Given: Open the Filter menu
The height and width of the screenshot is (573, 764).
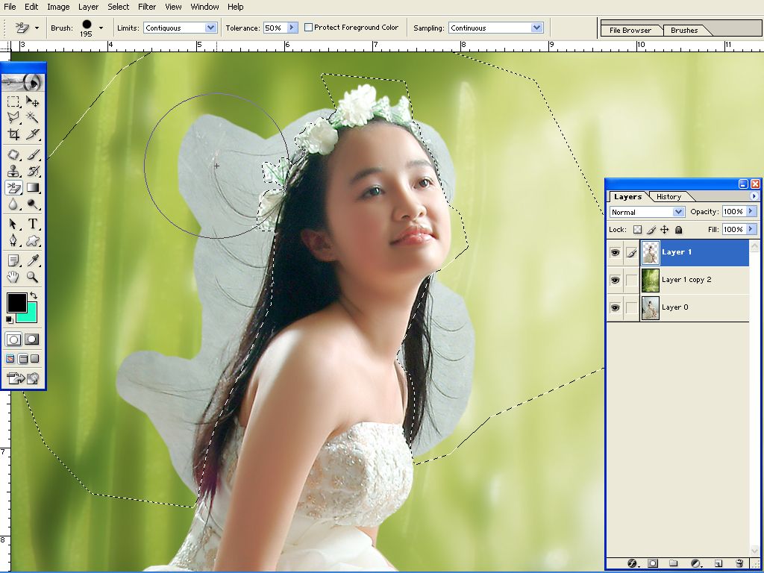Looking at the screenshot, I should coord(147,7).
